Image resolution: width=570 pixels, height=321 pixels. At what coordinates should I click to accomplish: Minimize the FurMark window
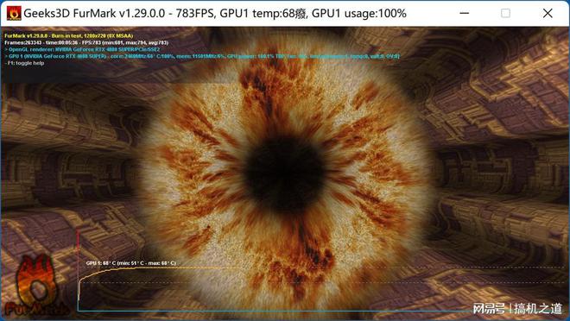(x=465, y=13)
